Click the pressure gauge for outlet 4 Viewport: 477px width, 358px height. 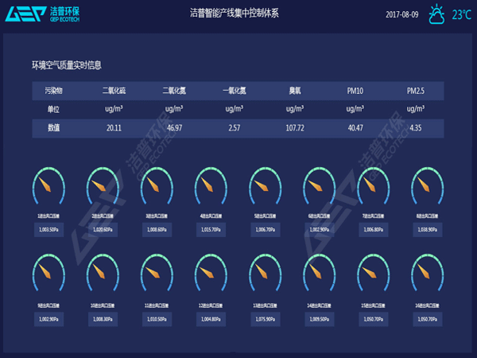tap(210, 189)
